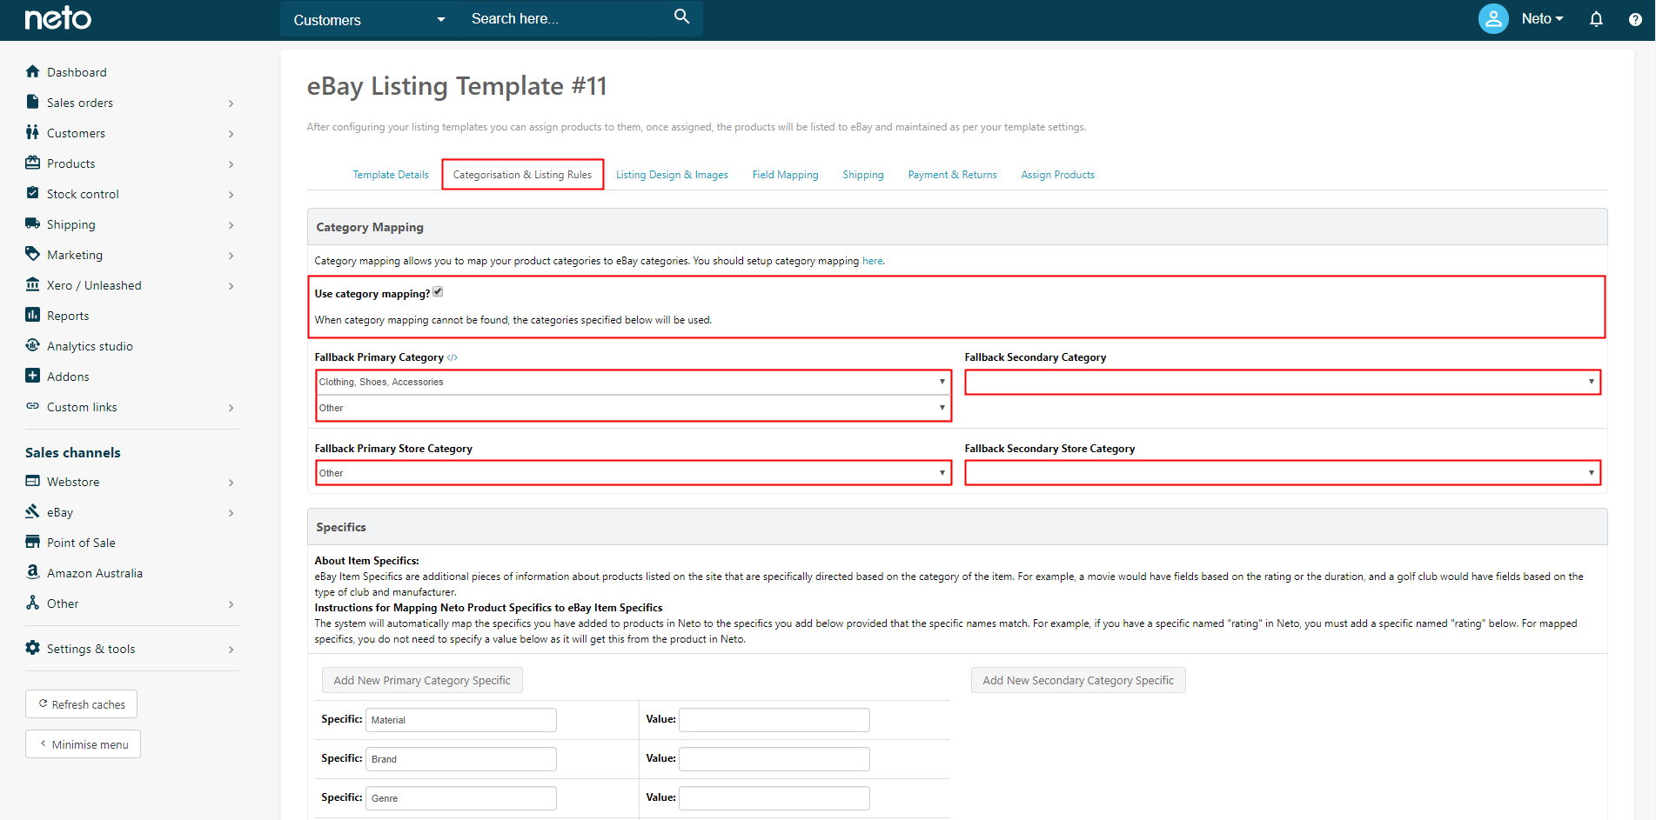Switch to the Payment & Returns tab
1656x820 pixels.
952,175
